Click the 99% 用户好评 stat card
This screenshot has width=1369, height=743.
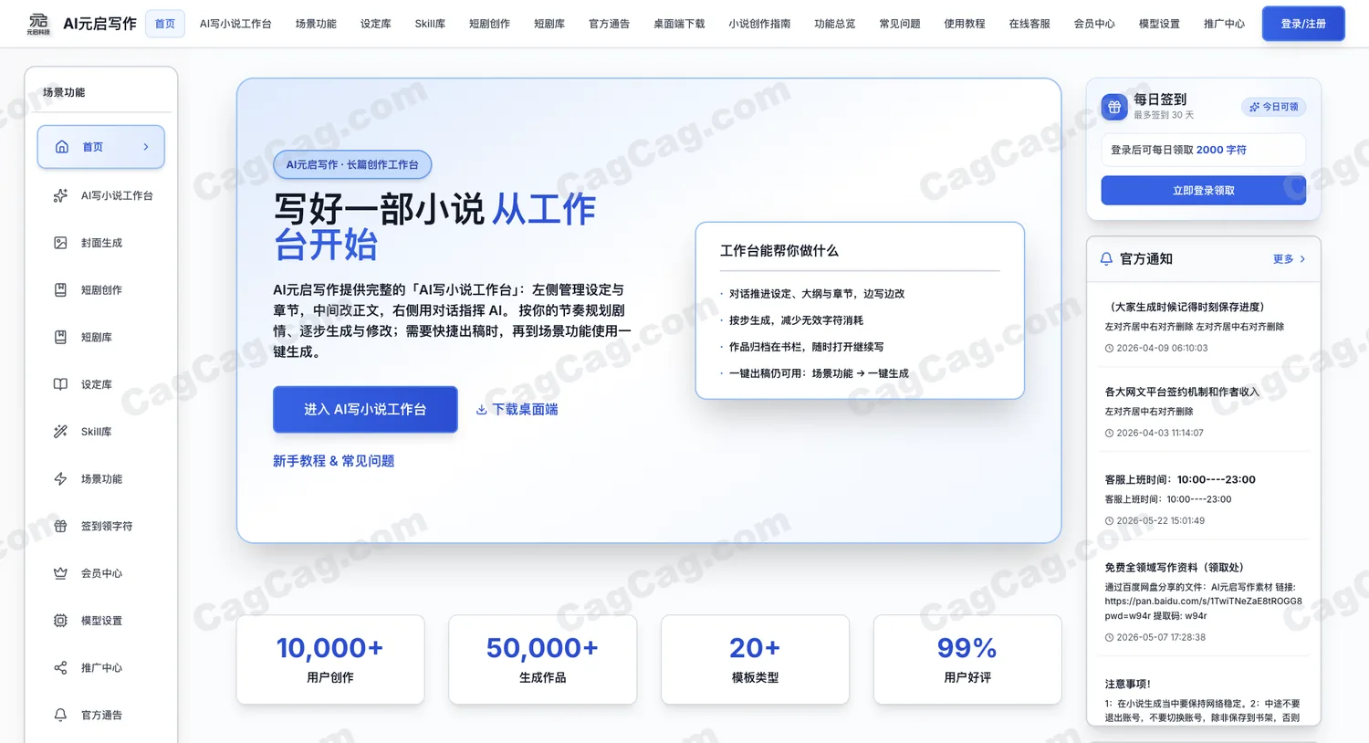tap(967, 659)
